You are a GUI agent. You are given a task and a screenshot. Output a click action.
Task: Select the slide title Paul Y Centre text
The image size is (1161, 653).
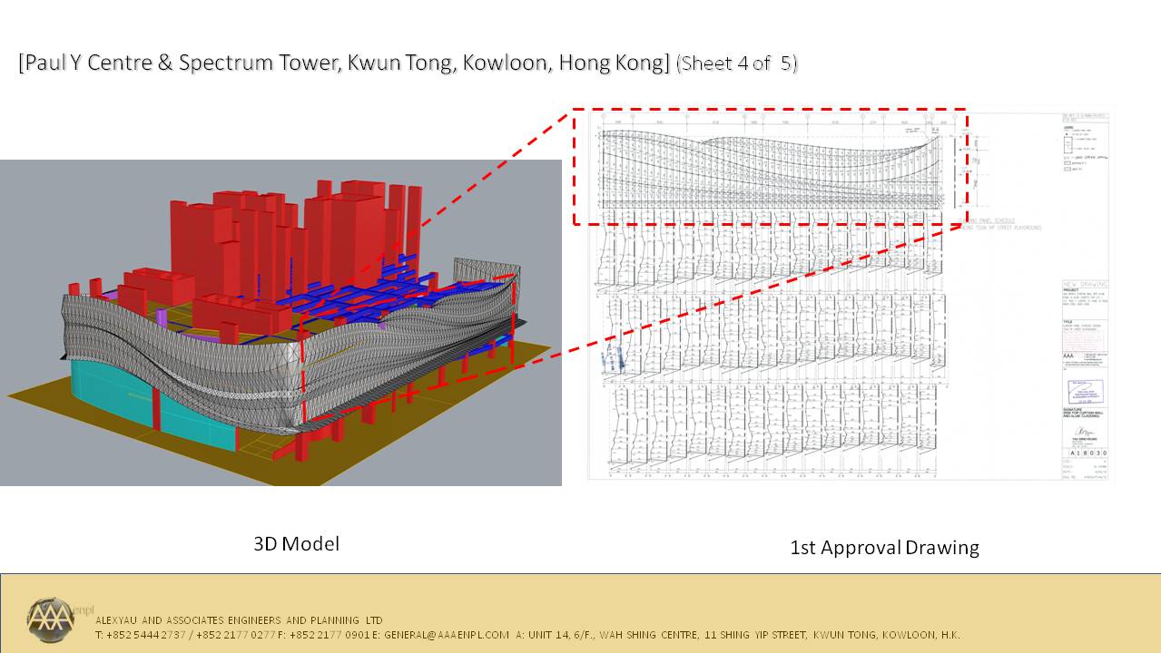point(343,63)
